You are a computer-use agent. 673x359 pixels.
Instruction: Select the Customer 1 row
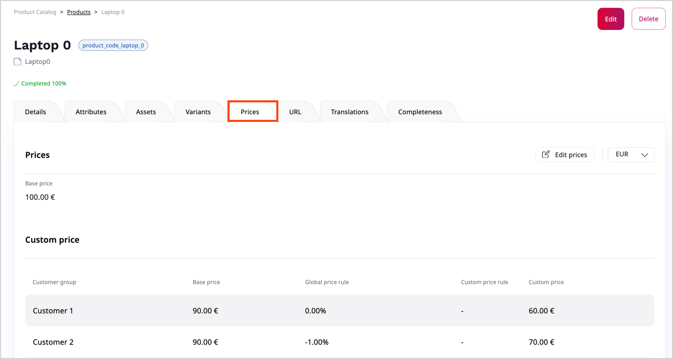click(x=340, y=311)
